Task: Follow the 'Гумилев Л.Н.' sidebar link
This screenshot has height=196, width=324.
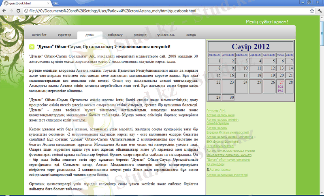Action: 216,111
